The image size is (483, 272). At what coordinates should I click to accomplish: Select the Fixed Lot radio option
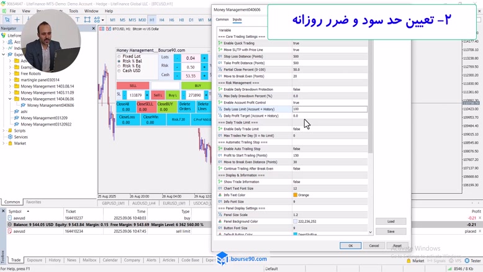coord(119,57)
